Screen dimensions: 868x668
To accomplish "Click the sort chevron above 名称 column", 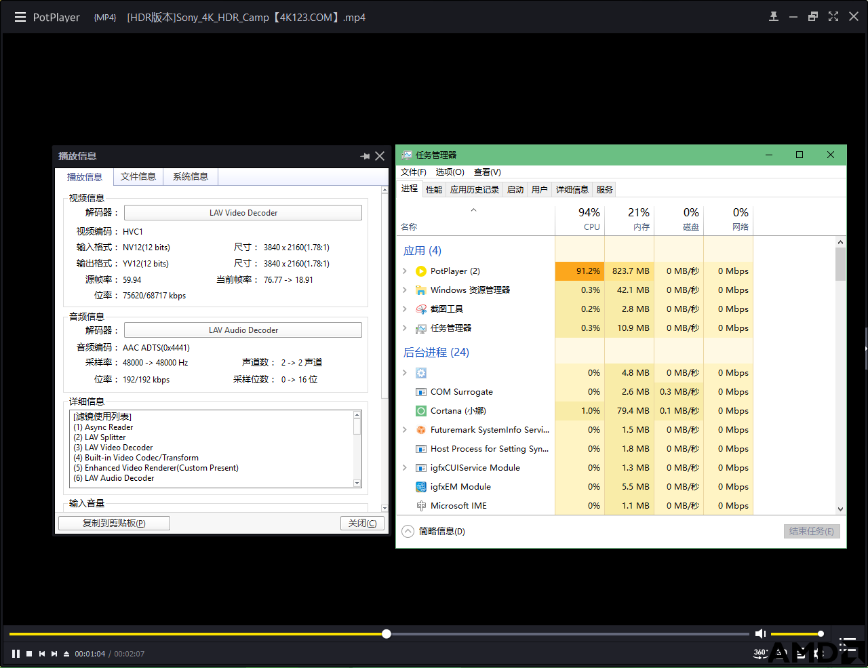I will 474,210.
